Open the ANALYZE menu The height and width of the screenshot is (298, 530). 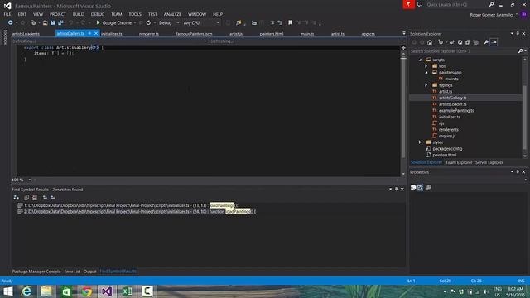tap(172, 14)
